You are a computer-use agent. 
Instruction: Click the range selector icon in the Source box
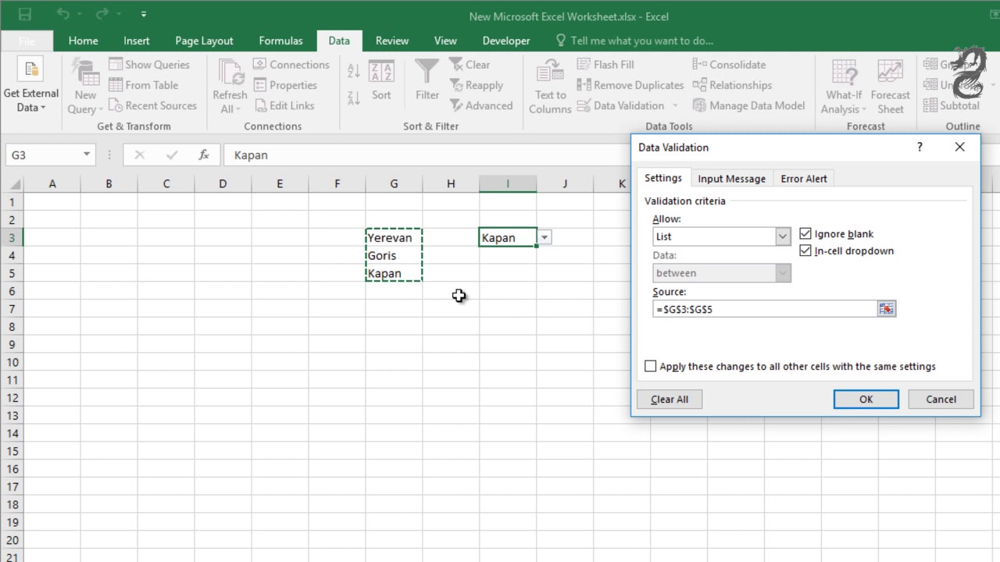[886, 309]
